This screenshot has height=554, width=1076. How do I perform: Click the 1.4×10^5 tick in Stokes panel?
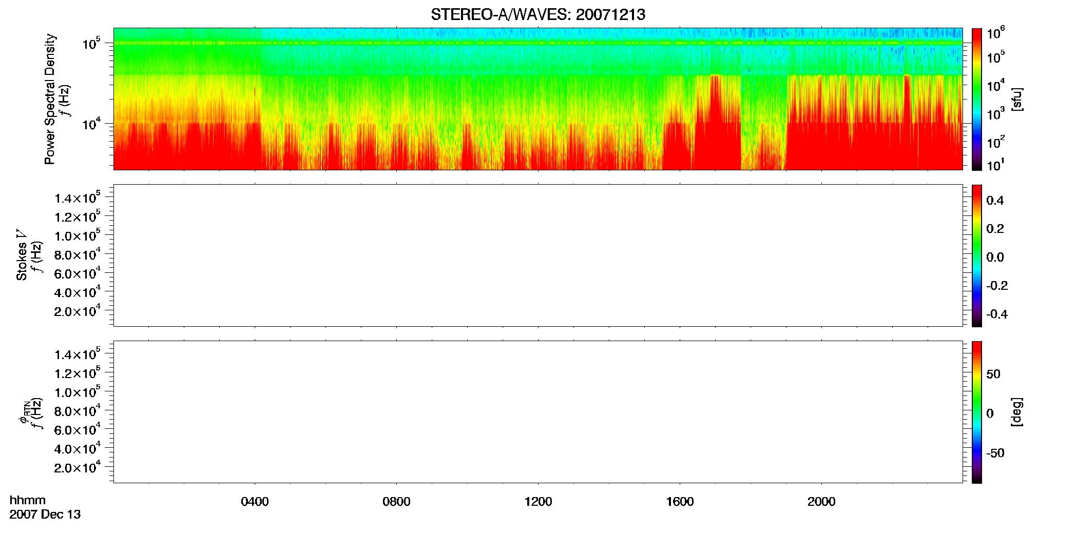[x=78, y=197]
